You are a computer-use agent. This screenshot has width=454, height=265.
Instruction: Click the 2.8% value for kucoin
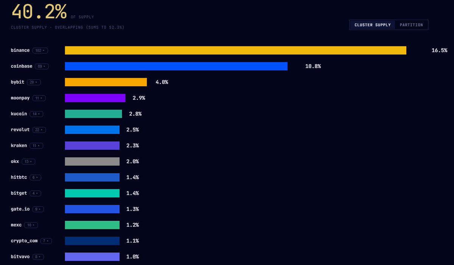[x=135, y=114]
